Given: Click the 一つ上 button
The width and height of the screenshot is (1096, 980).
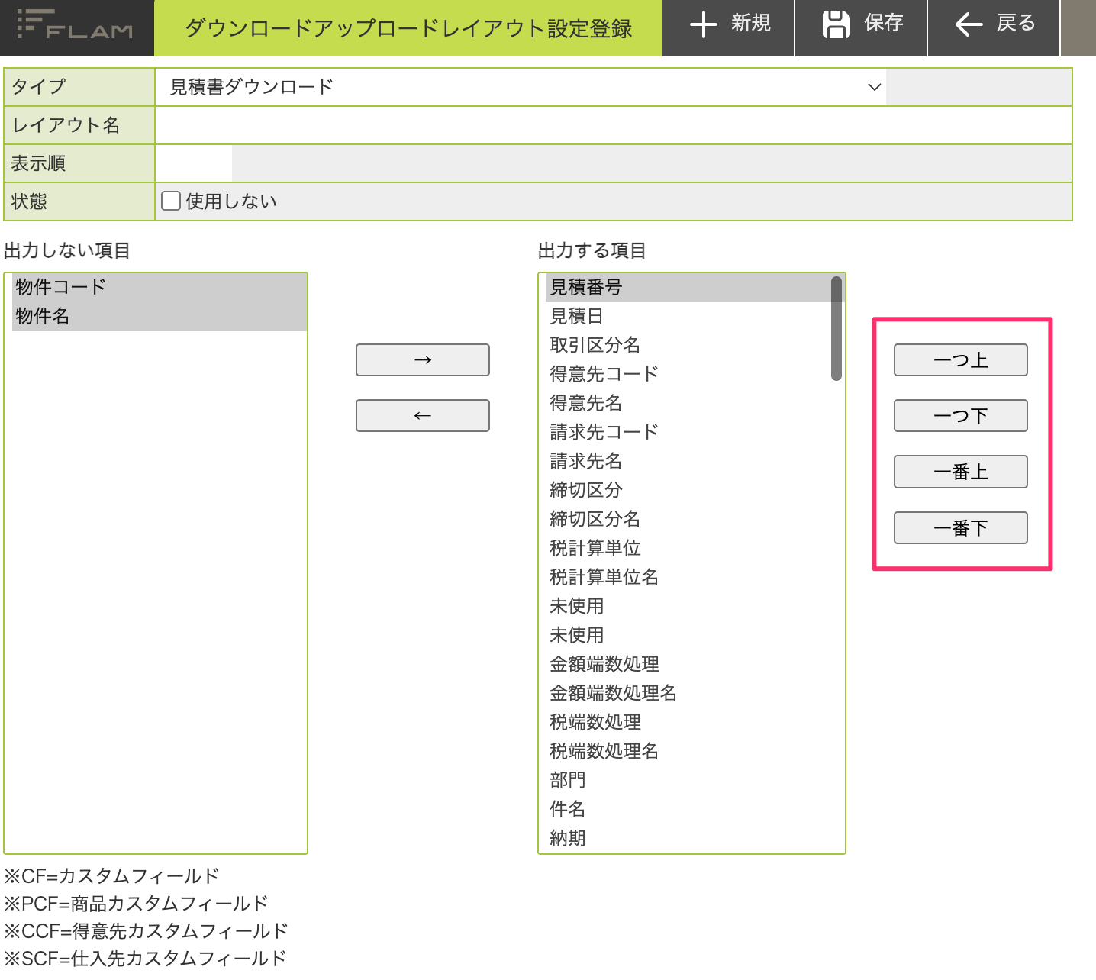Looking at the screenshot, I should pos(961,359).
